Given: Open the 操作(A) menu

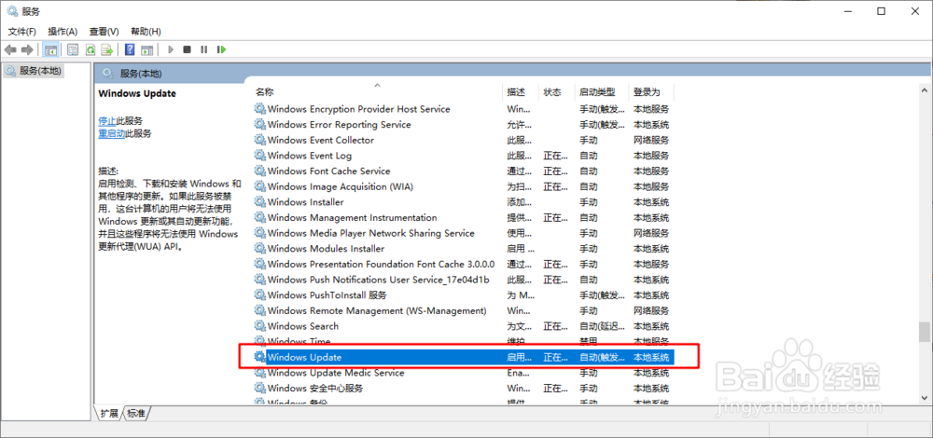Looking at the screenshot, I should coord(63,32).
